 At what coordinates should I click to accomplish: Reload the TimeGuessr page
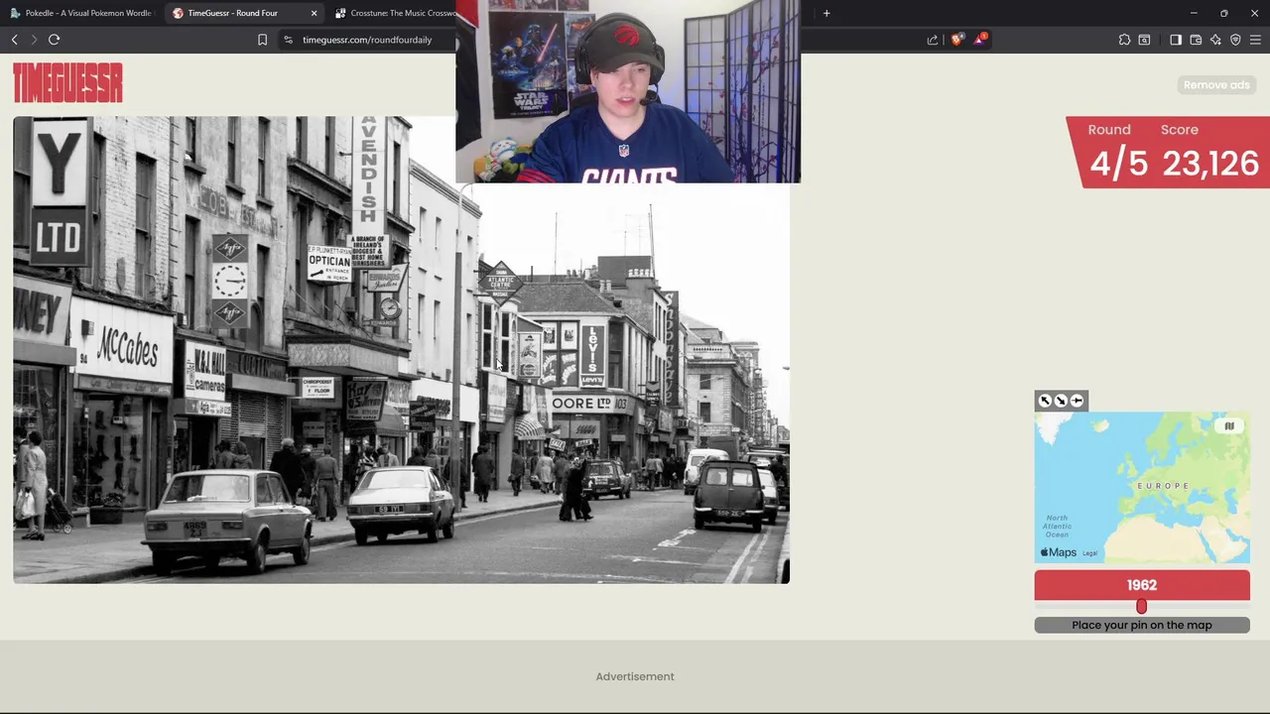pyautogui.click(x=55, y=40)
